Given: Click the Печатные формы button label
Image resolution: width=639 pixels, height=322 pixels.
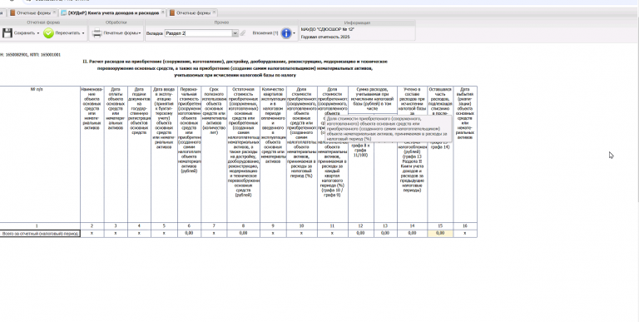Looking at the screenshot, I should [121, 33].
